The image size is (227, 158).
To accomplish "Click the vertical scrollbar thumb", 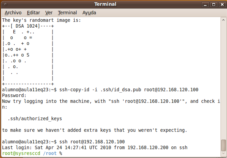I will tap(223, 145).
